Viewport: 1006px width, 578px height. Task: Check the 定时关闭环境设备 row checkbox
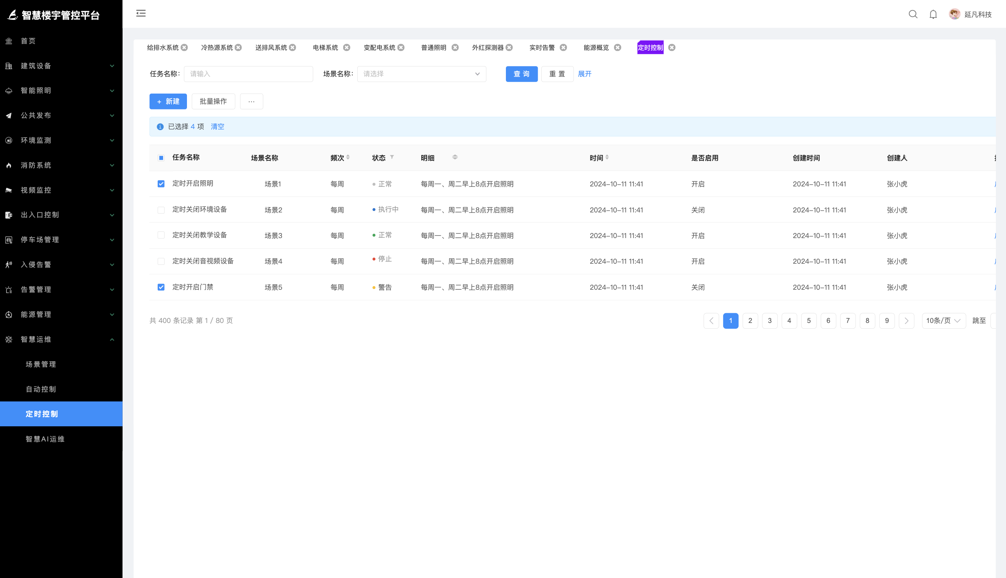pos(161,210)
